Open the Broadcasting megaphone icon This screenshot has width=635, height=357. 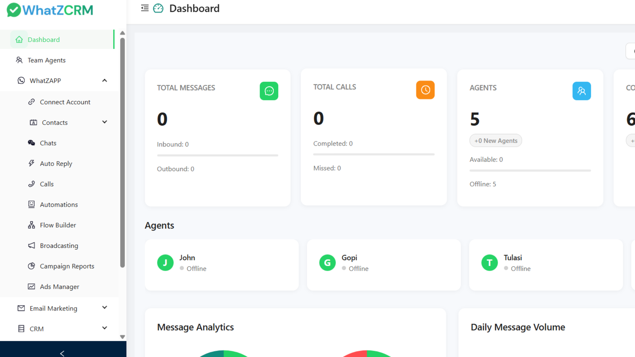[32, 246]
